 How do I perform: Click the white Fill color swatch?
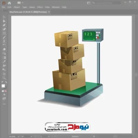[3, 86]
